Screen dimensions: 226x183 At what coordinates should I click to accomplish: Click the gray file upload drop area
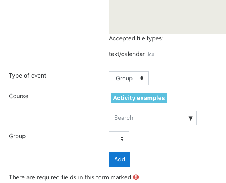167,17
